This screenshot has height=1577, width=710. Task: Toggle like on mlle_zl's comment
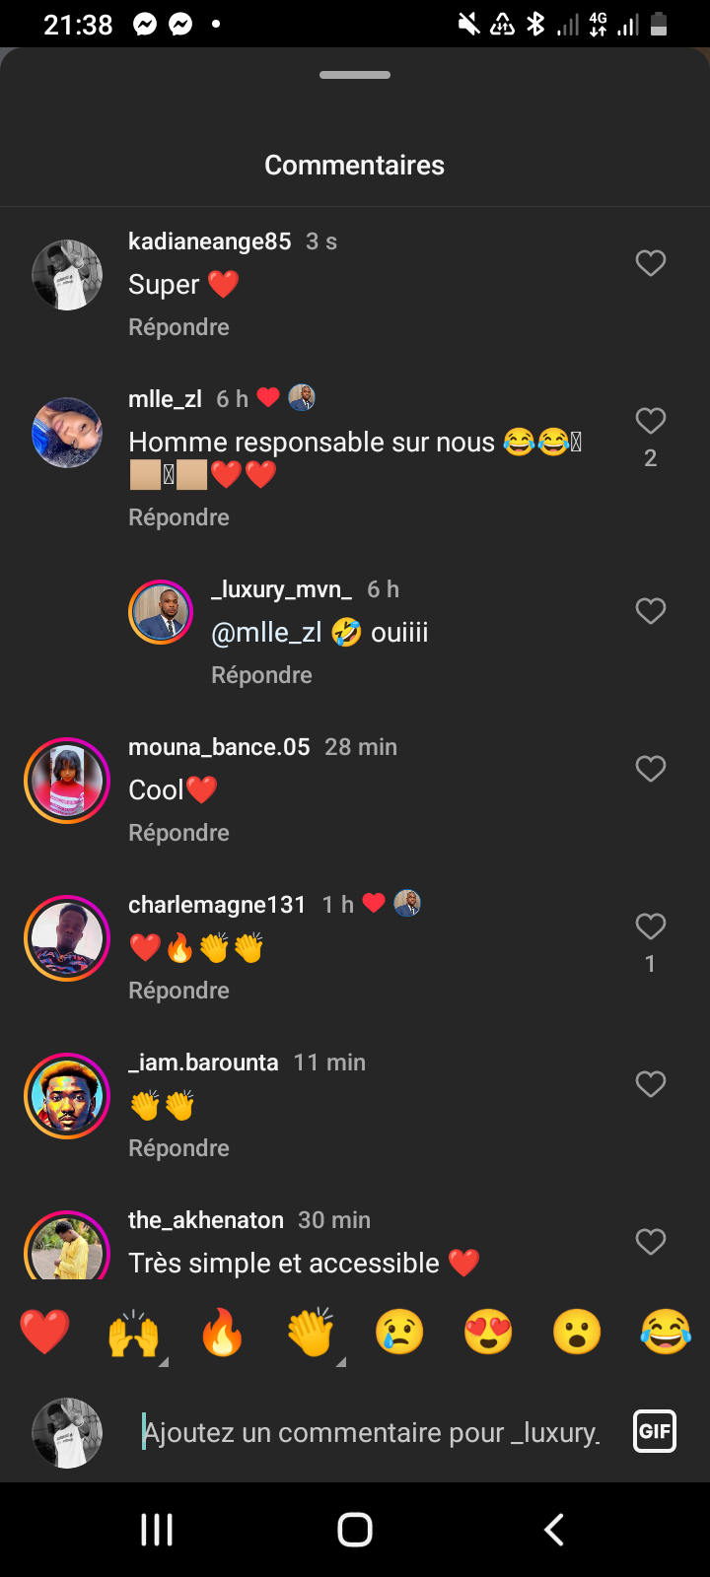(650, 421)
